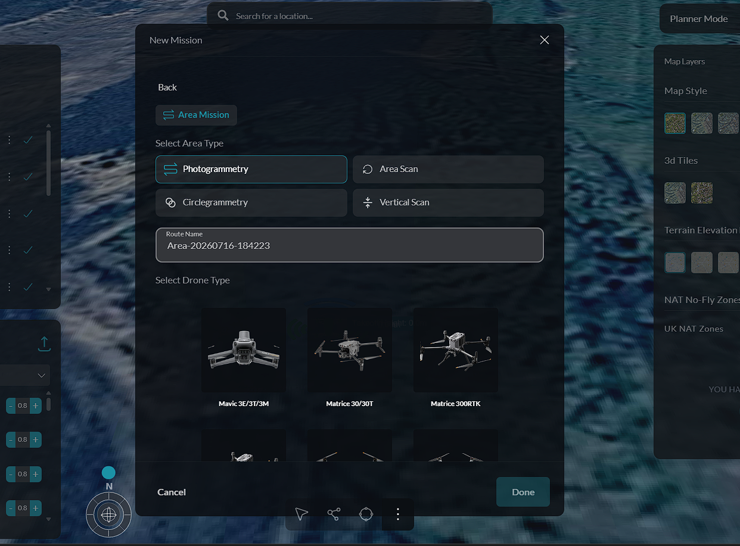Viewport: 740px width, 546px height.
Task: Click the UK NAT Zones entry
Action: tap(694, 329)
